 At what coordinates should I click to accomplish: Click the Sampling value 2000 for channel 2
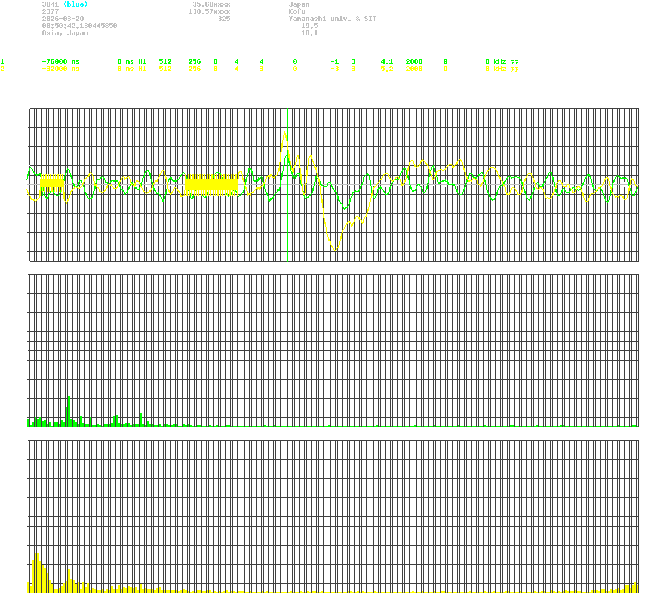(413, 69)
